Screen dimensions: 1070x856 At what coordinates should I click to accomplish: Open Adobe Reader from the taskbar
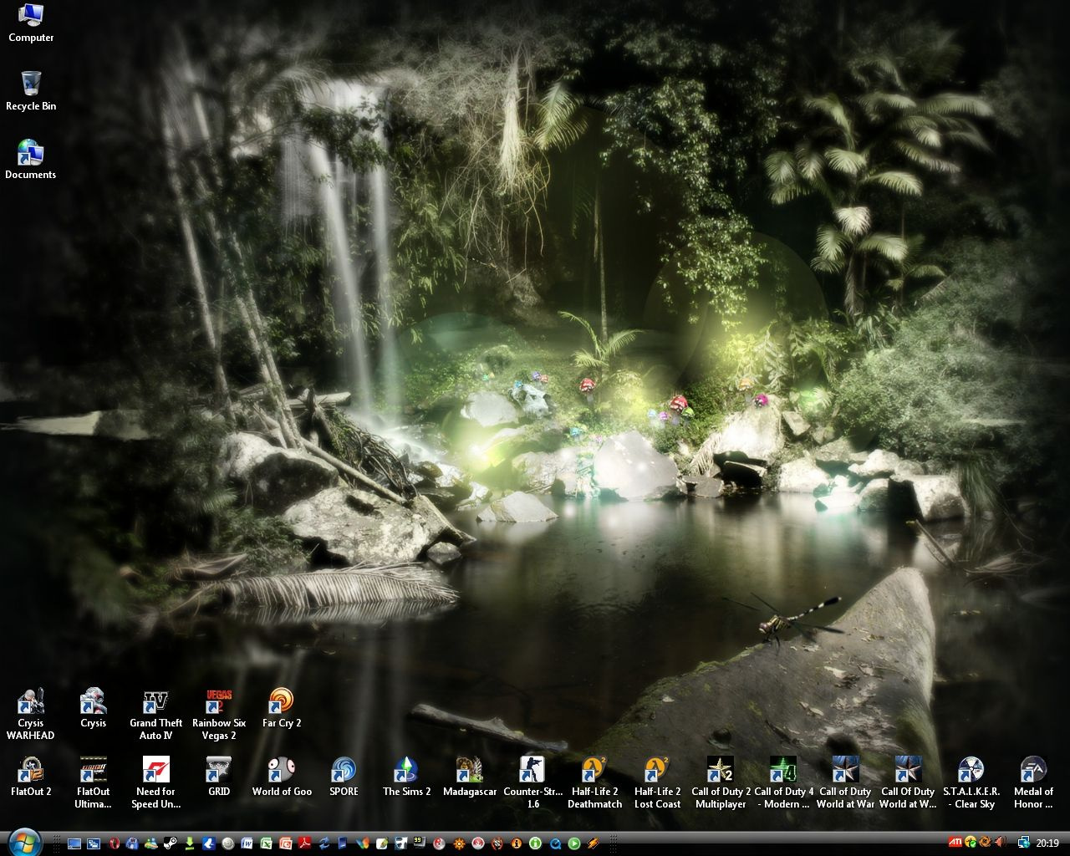point(304,843)
